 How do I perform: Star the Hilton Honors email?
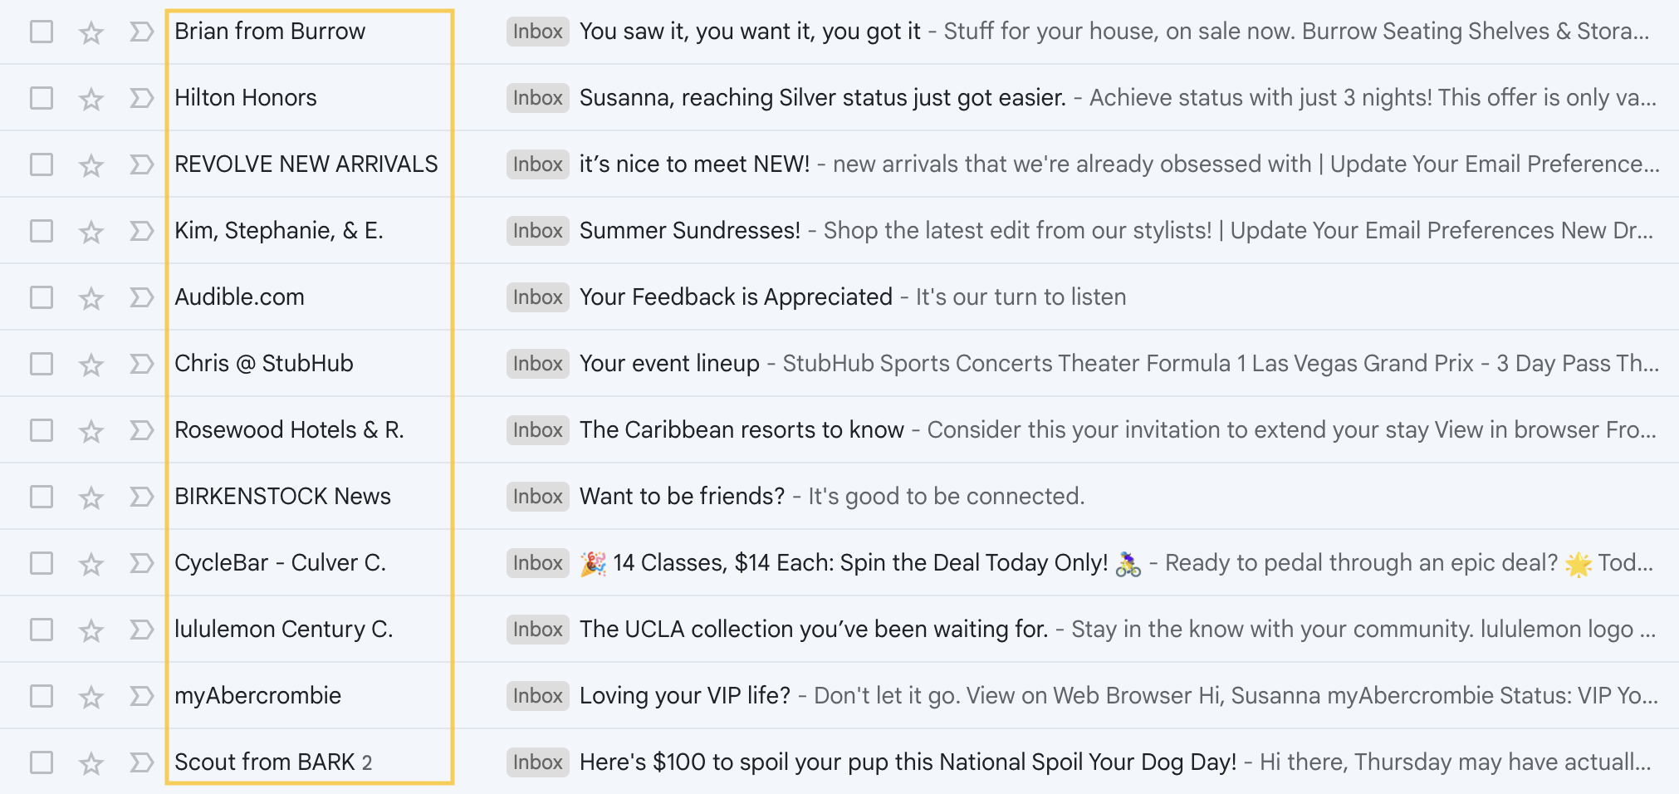(91, 99)
